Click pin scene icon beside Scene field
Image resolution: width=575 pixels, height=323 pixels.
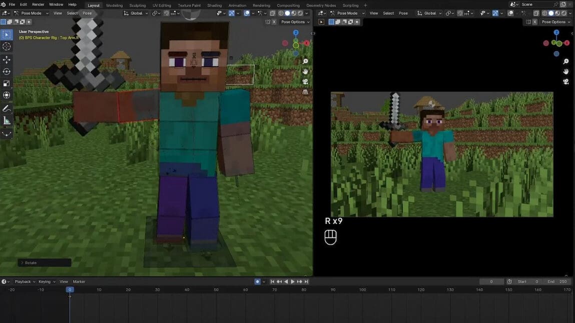[x=556, y=4]
